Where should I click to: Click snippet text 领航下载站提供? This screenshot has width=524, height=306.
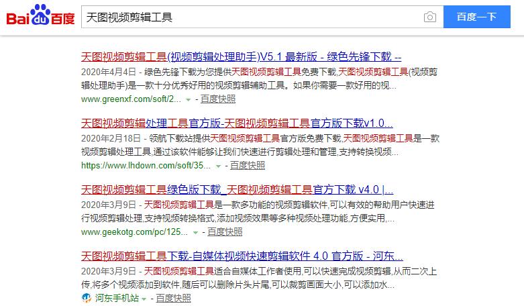click(x=179, y=138)
